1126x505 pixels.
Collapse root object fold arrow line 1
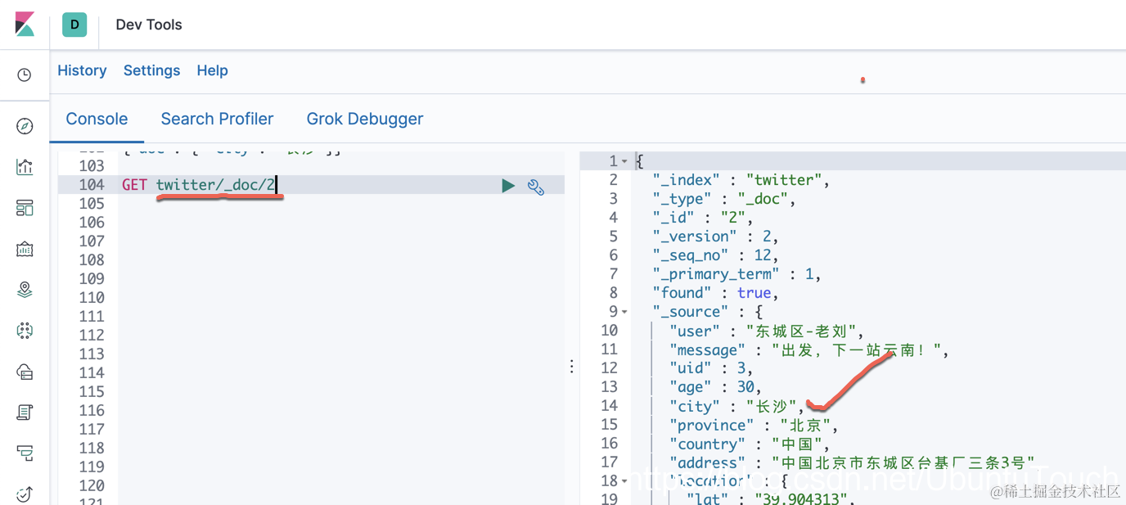point(624,161)
